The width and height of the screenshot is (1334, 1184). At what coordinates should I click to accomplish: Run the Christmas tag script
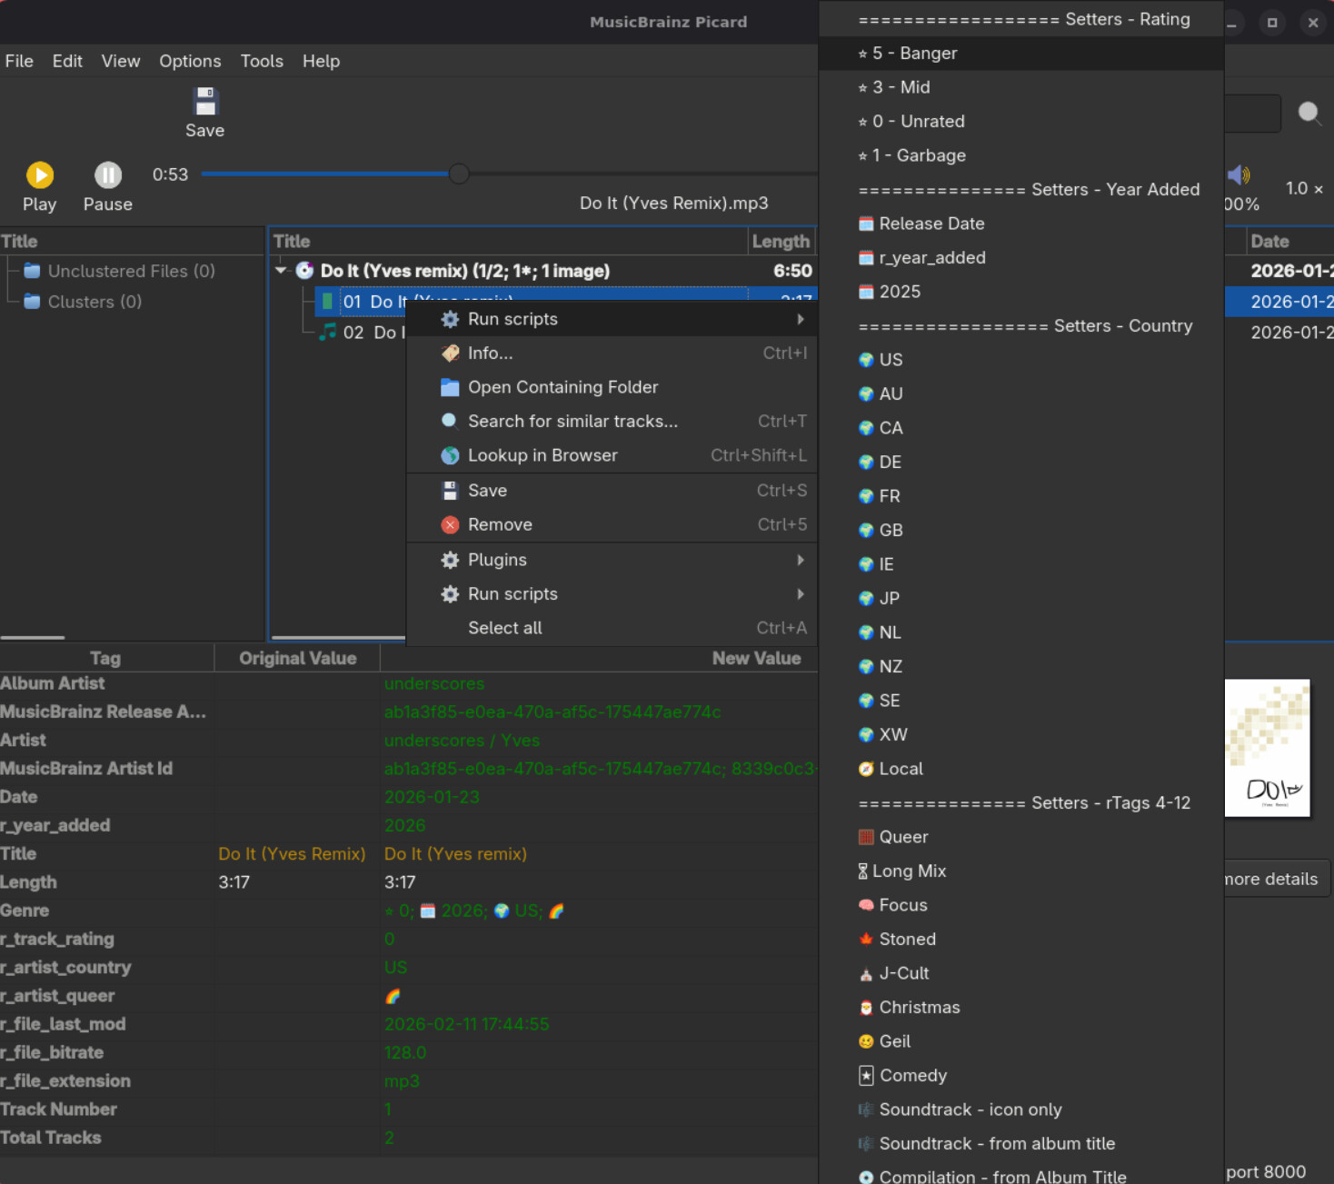(x=919, y=1008)
